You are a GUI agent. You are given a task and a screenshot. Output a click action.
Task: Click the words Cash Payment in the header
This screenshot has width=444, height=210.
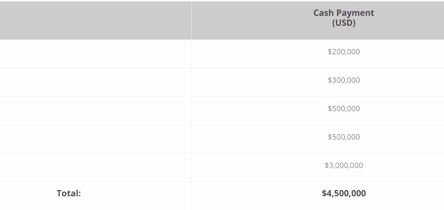coord(344,13)
